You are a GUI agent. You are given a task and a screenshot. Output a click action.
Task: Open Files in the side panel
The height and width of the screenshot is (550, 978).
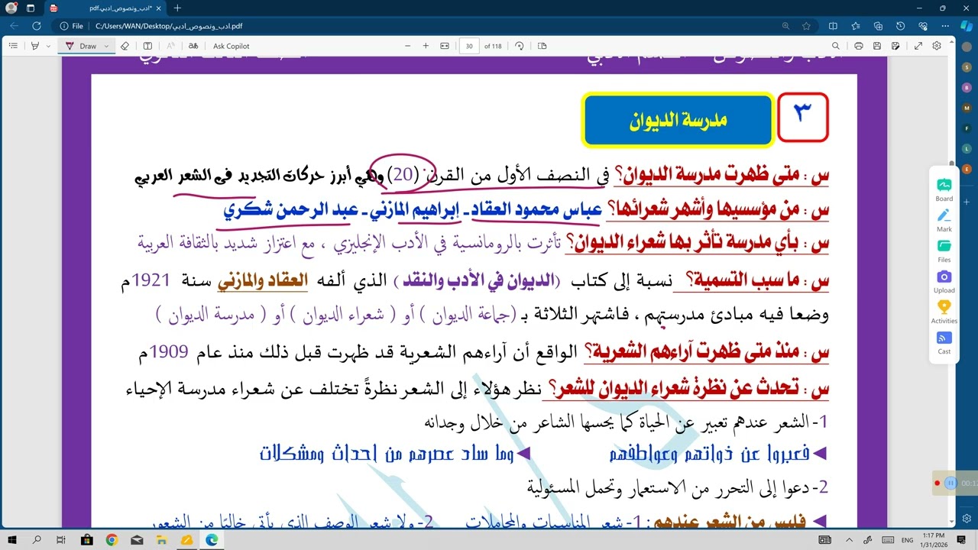[944, 251]
